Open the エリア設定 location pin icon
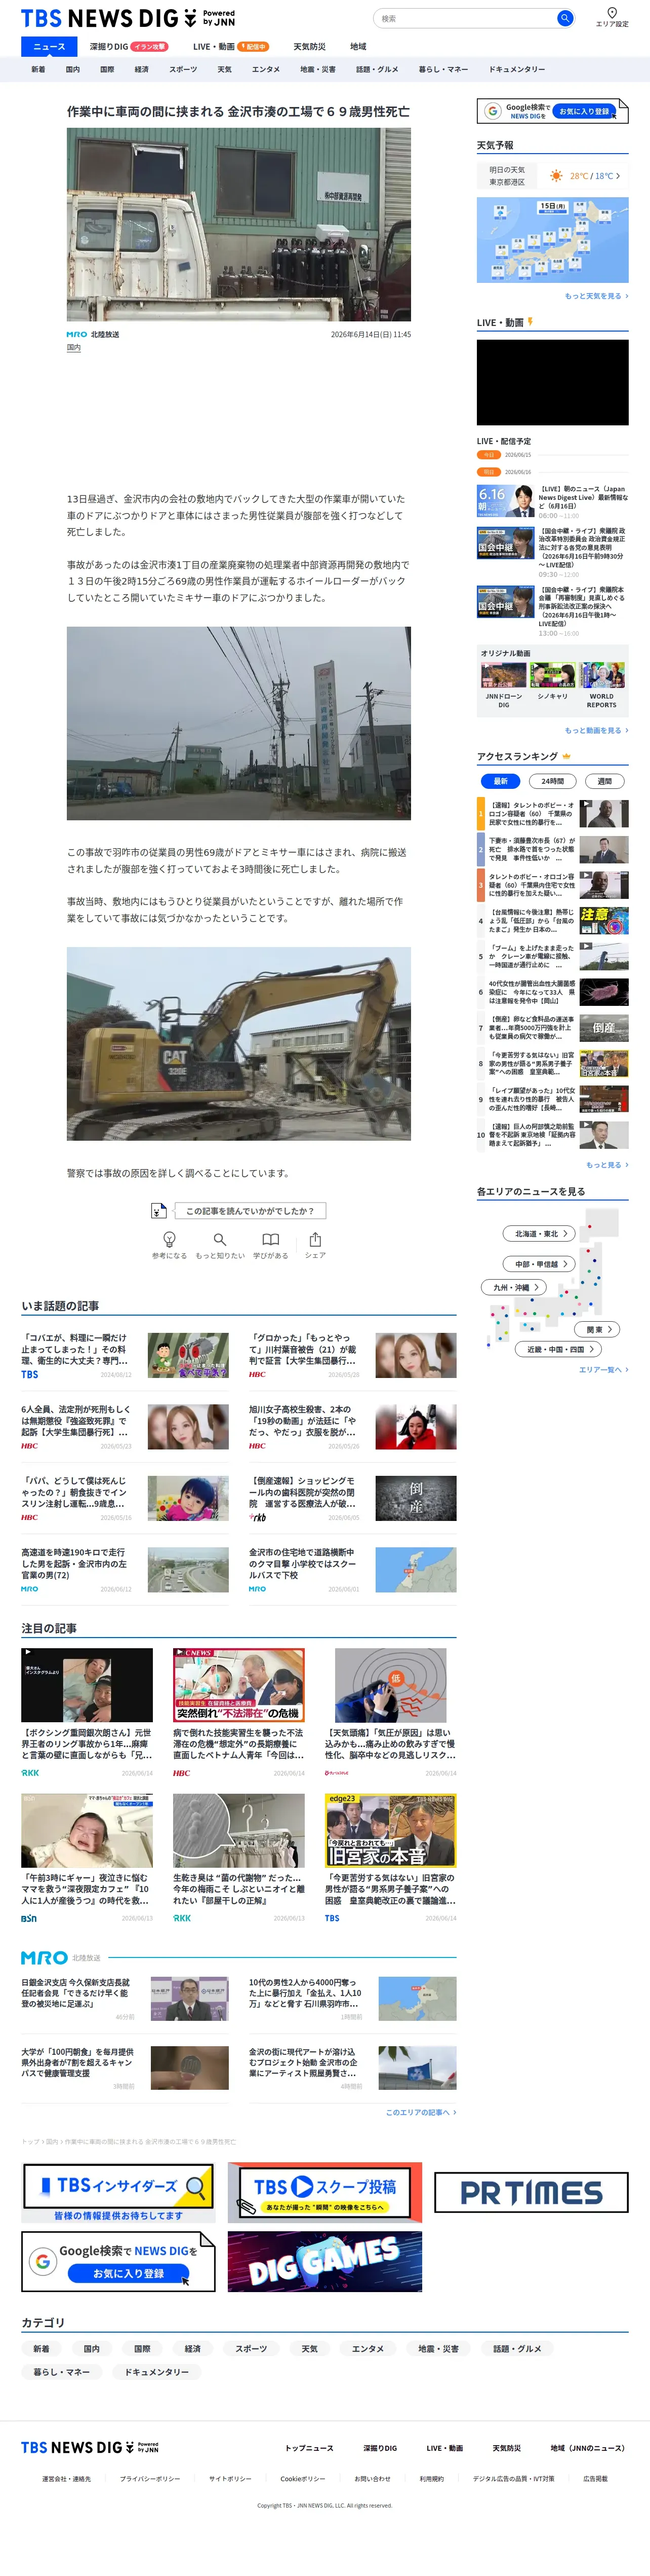The image size is (650, 2576). [612, 13]
